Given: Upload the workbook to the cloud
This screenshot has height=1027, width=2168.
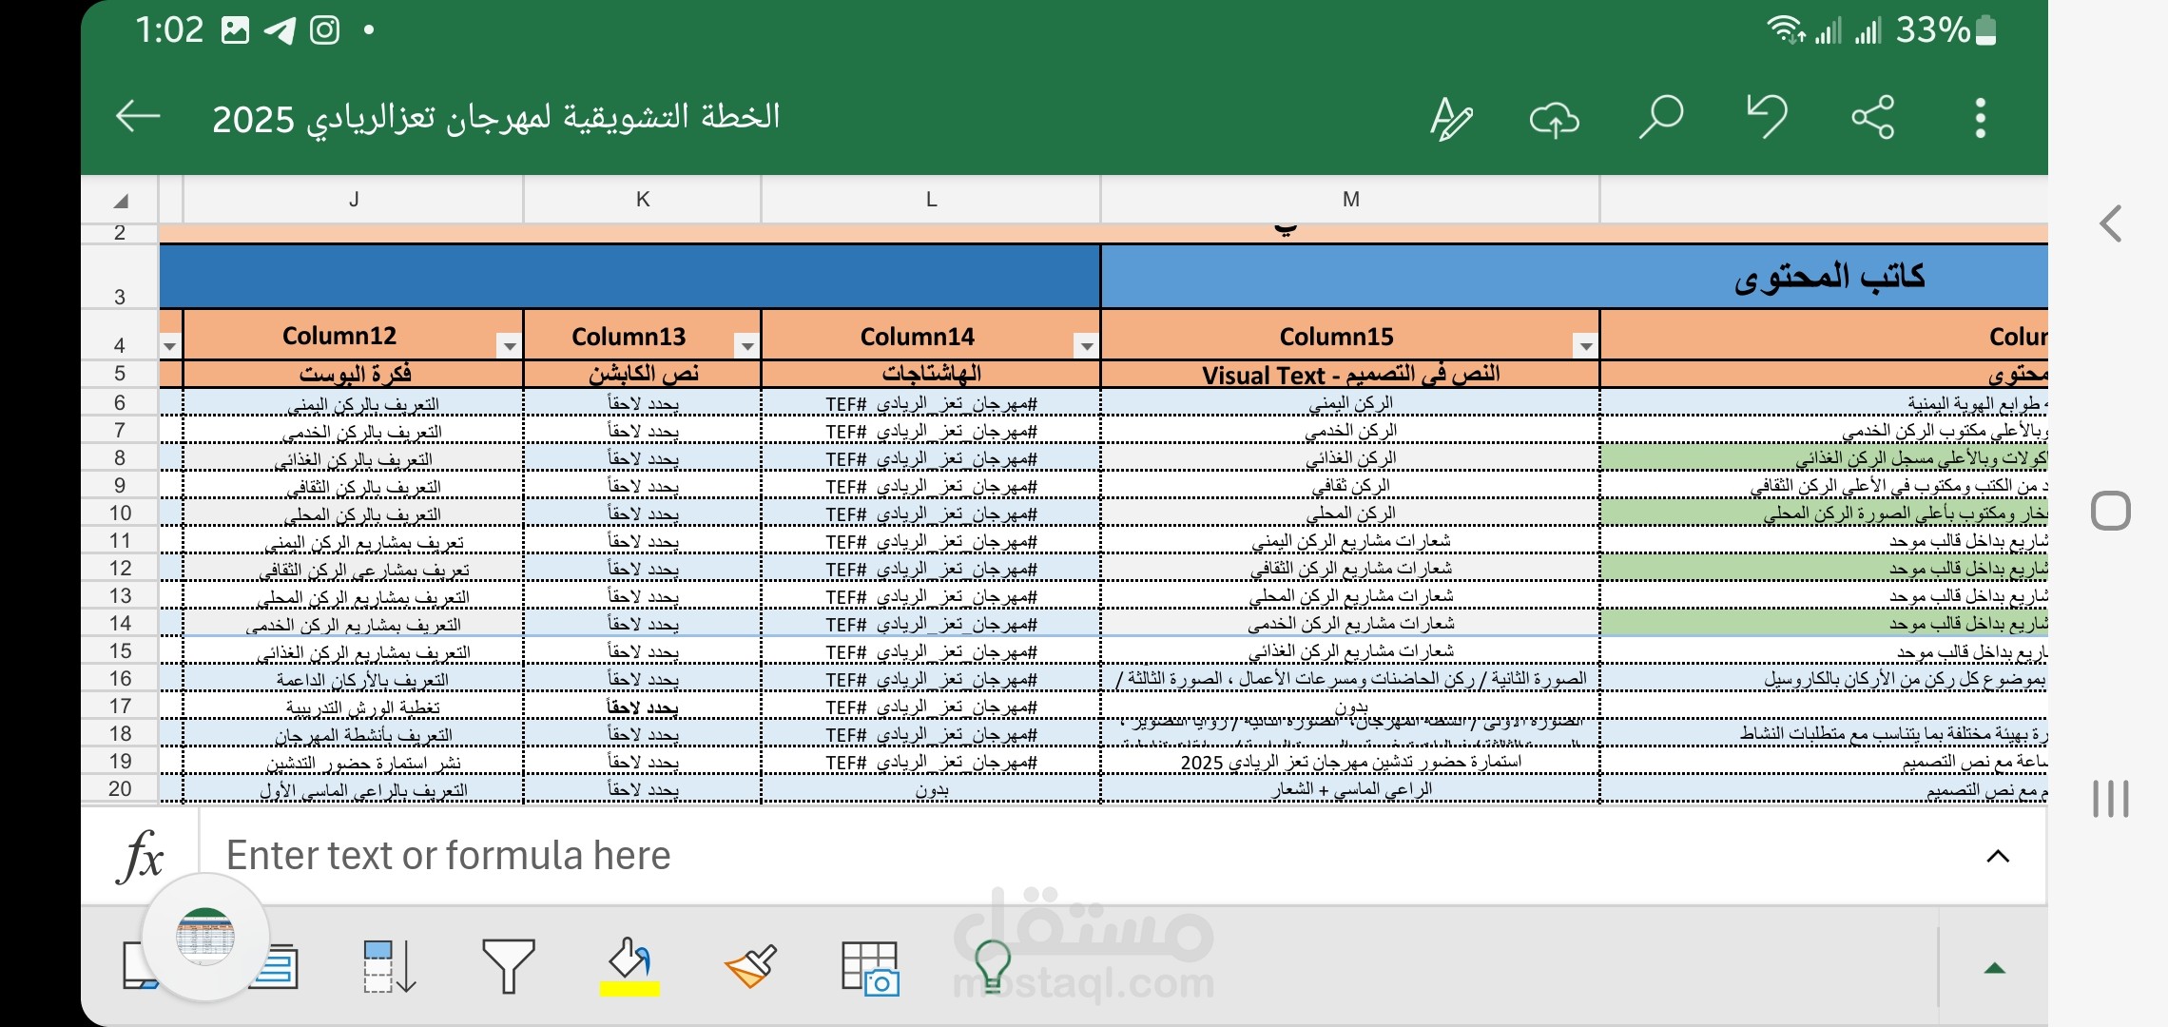Looking at the screenshot, I should (x=1554, y=117).
